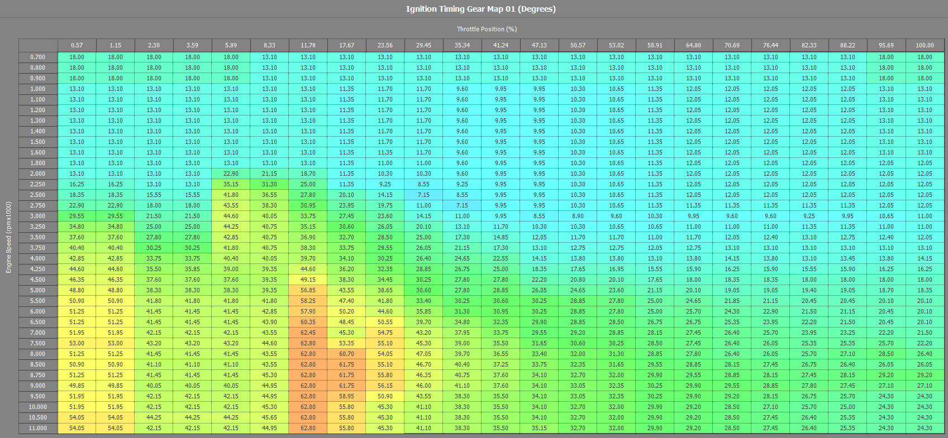The height and width of the screenshot is (438, 948).
Task: Select the 22.20 cell in row 4.500
Action: 540,280
